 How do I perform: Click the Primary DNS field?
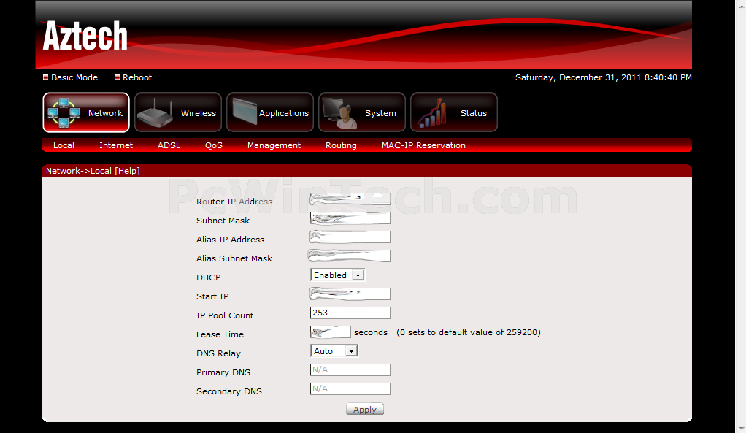coord(350,369)
